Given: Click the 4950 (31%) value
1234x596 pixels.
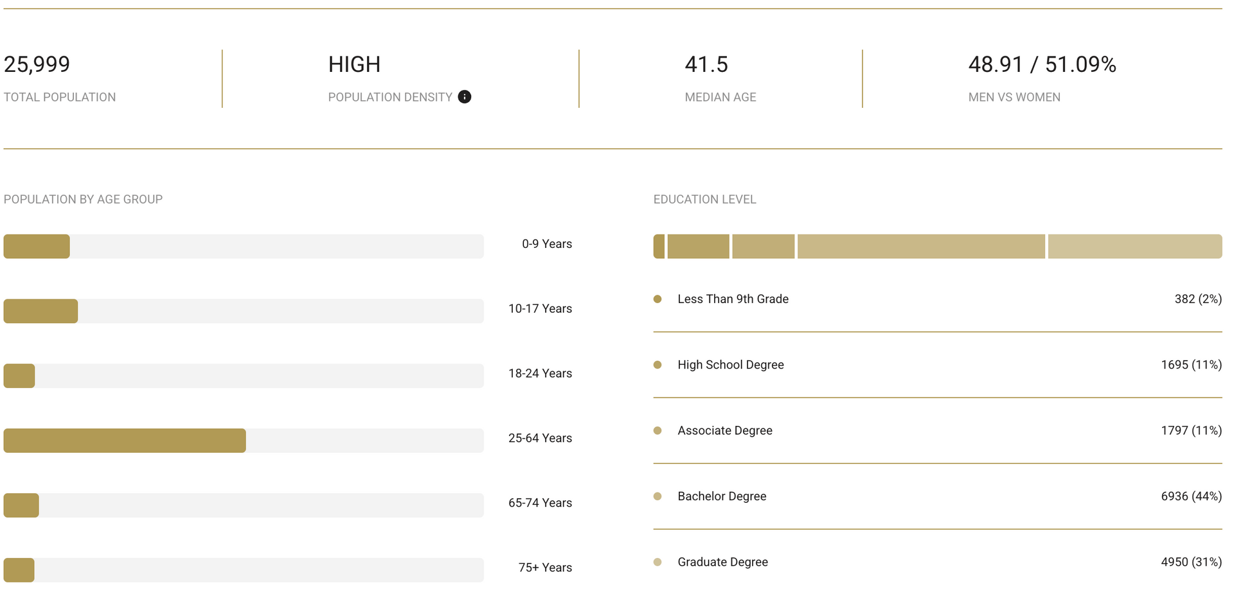Looking at the screenshot, I should pyautogui.click(x=1192, y=562).
